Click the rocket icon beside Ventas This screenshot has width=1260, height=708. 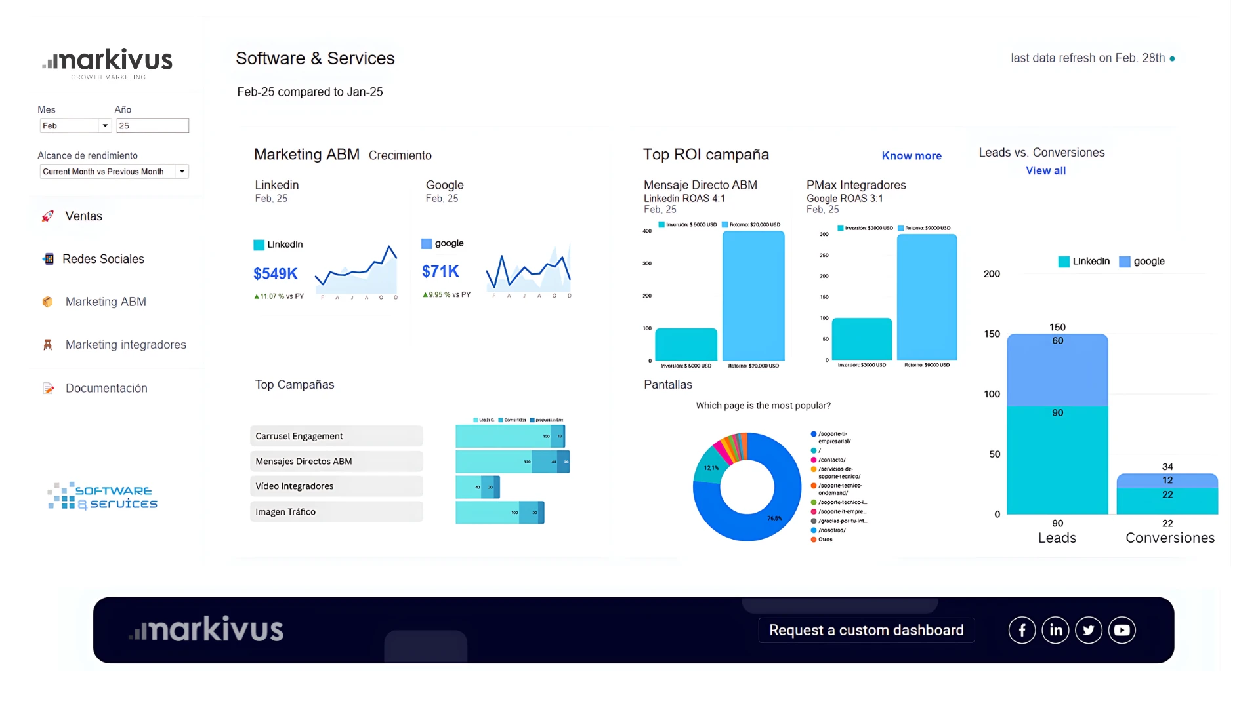[48, 216]
